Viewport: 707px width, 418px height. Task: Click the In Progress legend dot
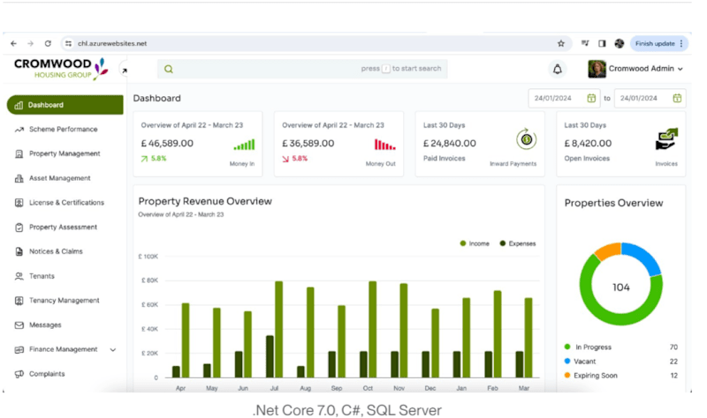[567, 347]
